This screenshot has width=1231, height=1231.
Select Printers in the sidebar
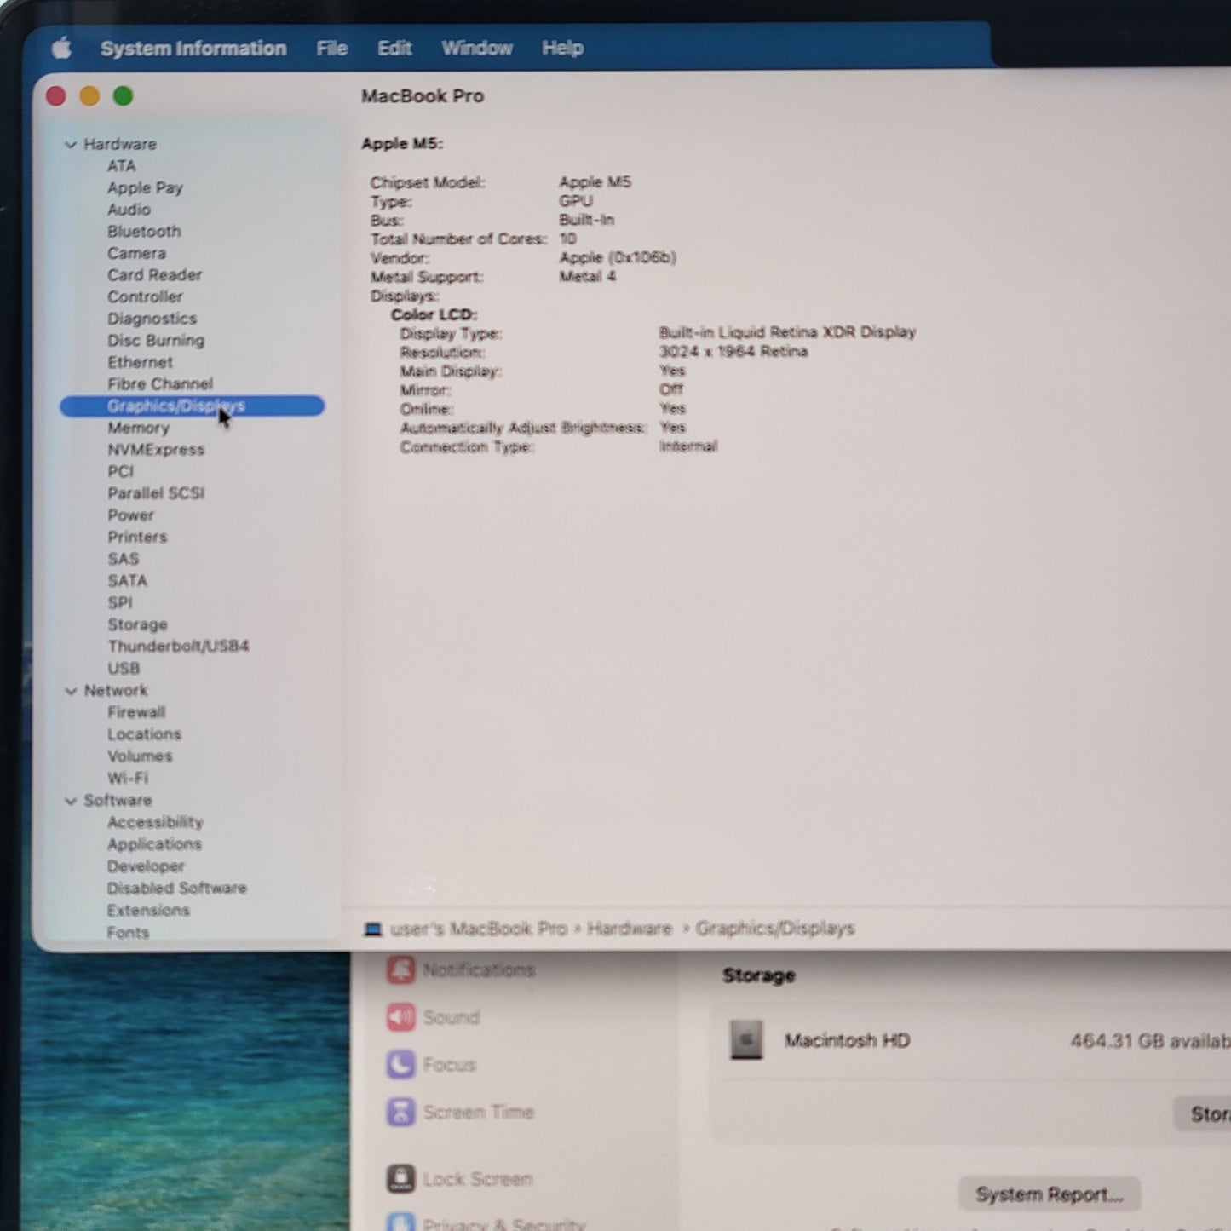coord(137,538)
